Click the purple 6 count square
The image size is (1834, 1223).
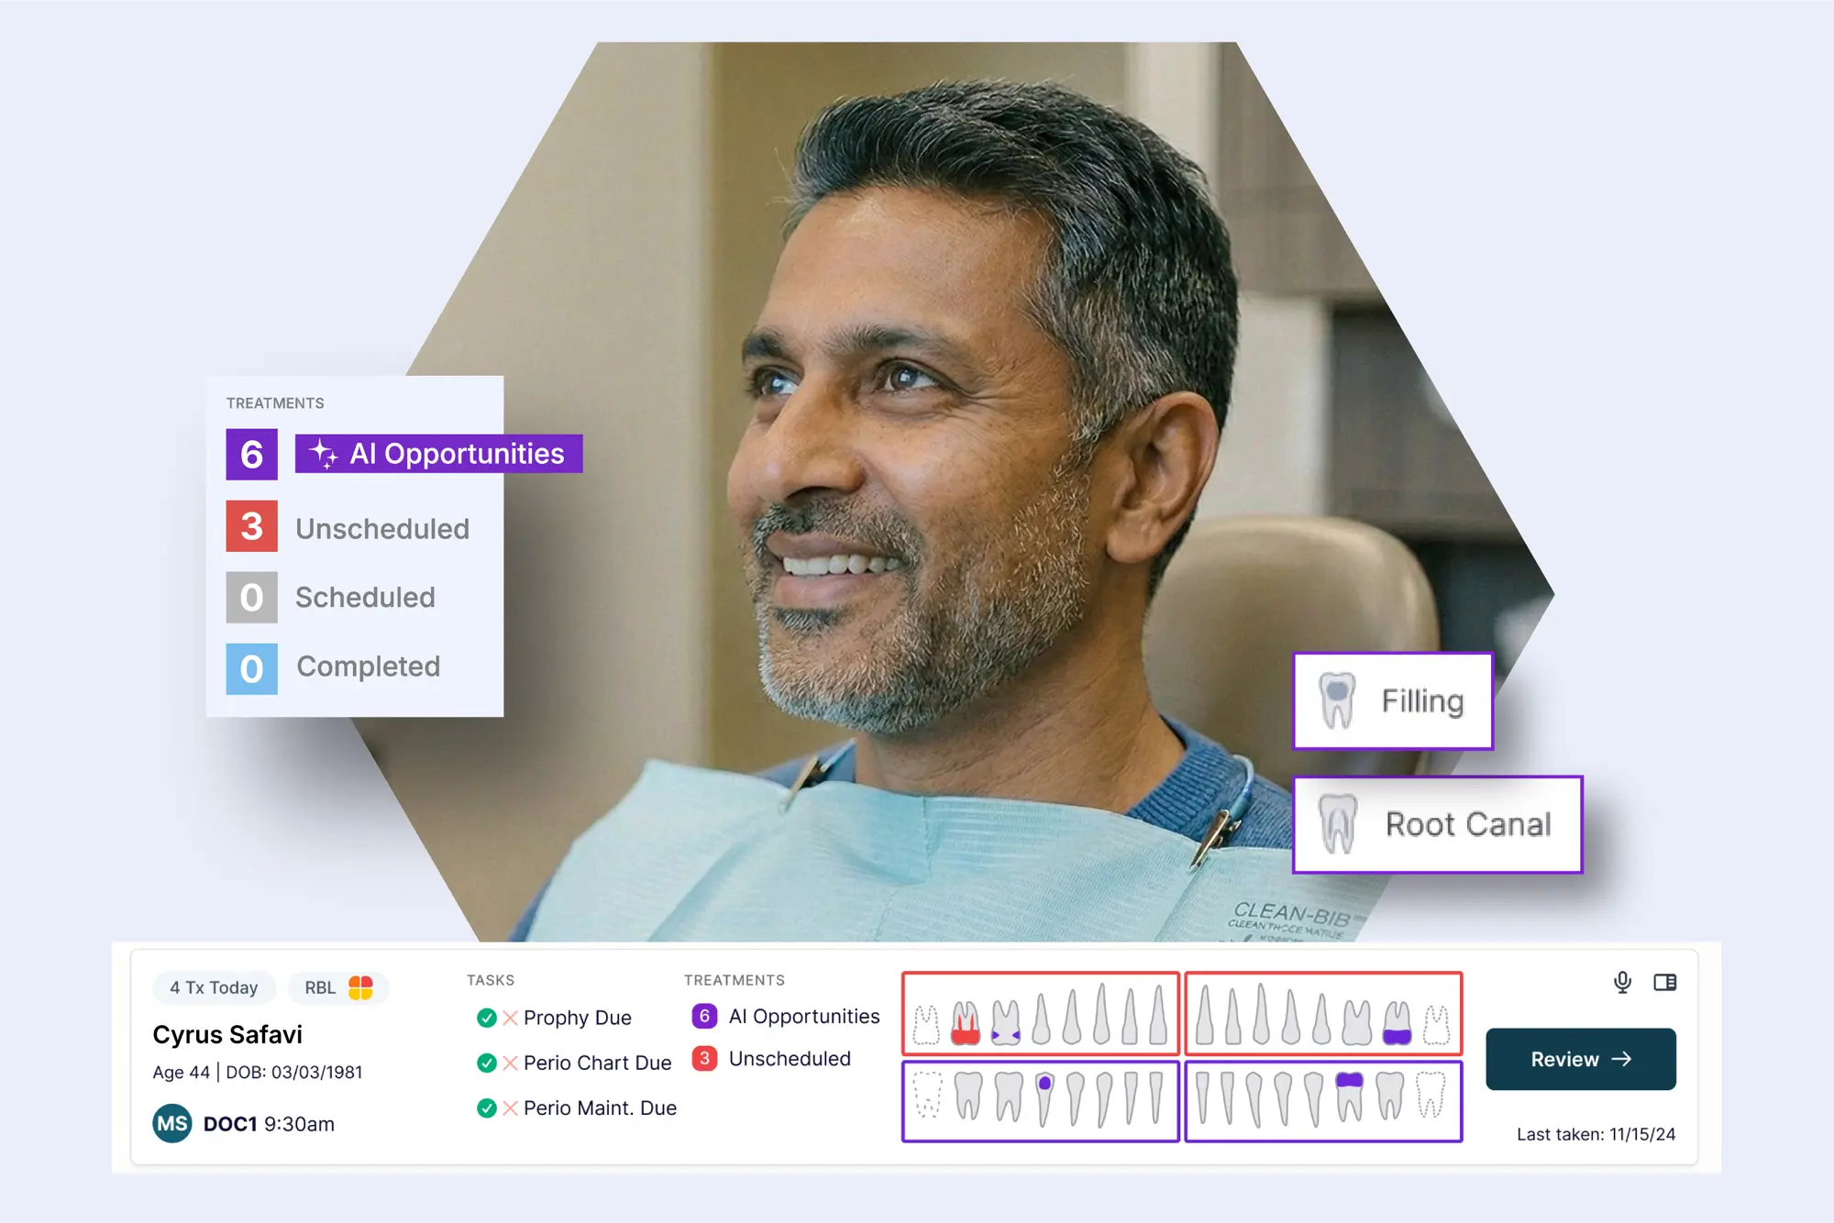point(251,454)
